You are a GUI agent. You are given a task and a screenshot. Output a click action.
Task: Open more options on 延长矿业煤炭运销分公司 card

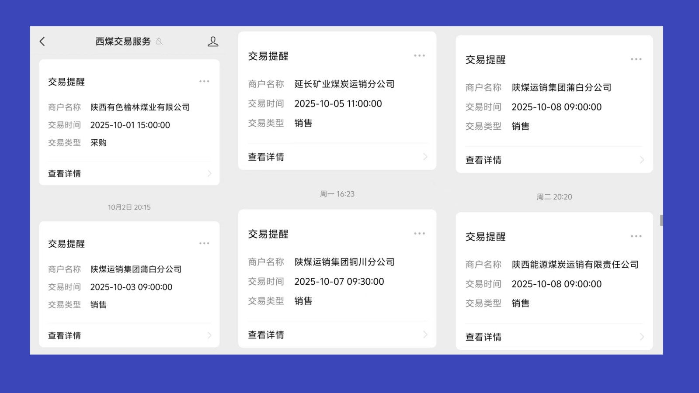[419, 56]
